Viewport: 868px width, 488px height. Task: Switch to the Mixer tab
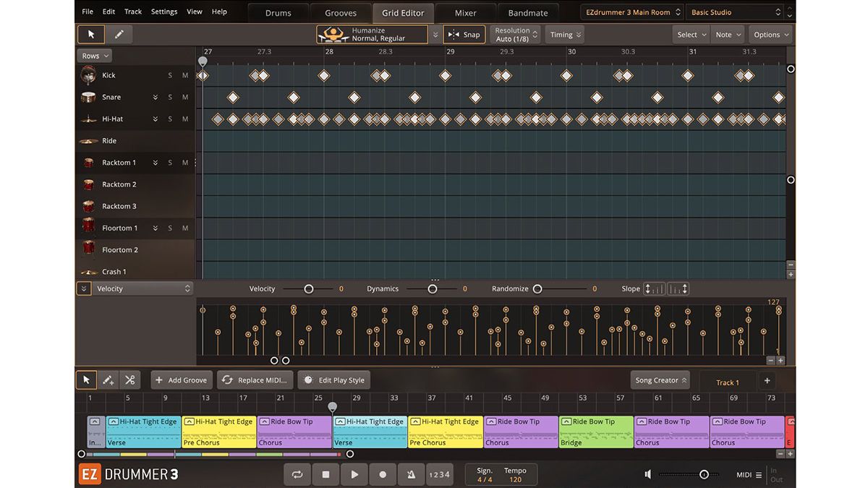pos(466,12)
